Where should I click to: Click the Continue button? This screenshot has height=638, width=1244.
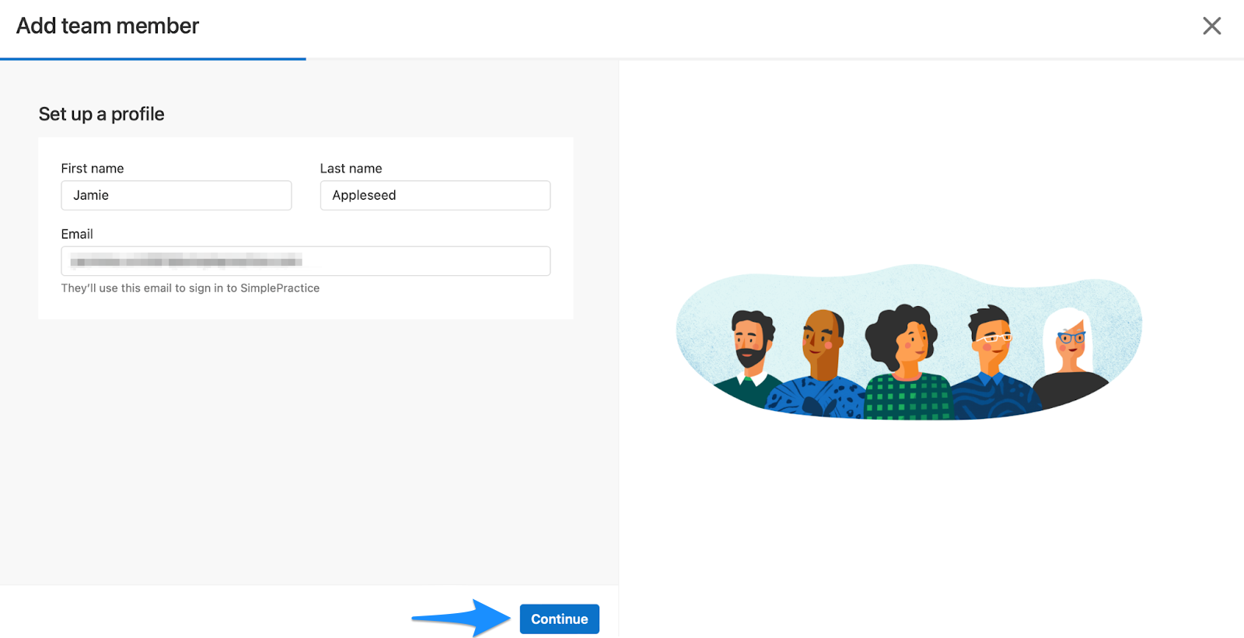(559, 619)
